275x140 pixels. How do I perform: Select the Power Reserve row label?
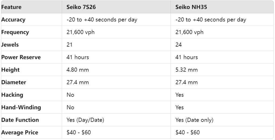[21, 57]
